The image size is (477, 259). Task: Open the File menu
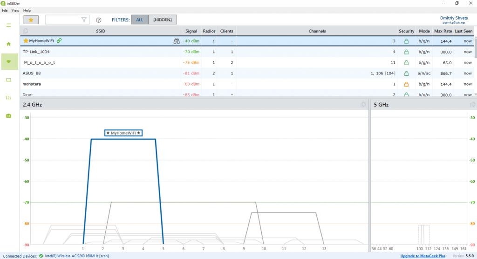[x=5, y=10]
